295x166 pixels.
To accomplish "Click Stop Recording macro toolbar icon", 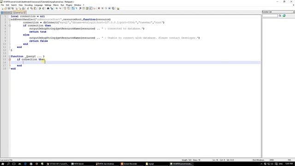I will click(102, 8).
